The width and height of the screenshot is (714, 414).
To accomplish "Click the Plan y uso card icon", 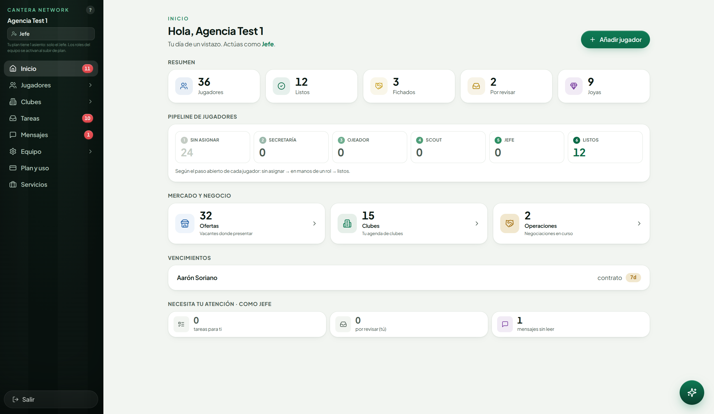I will click(x=13, y=168).
